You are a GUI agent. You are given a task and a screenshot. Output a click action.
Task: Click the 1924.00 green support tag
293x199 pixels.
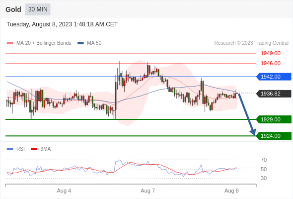pyautogui.click(x=274, y=136)
